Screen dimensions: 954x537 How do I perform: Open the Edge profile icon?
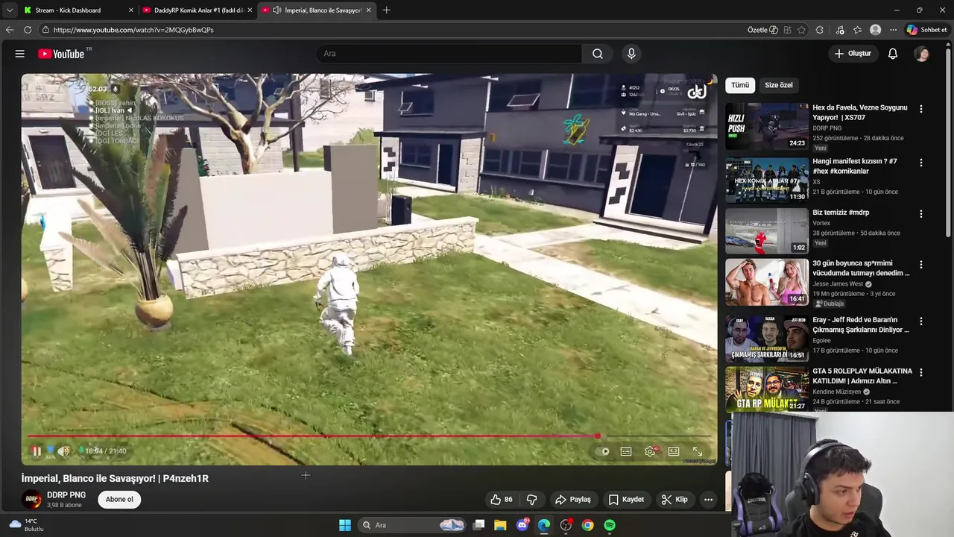[x=876, y=30]
